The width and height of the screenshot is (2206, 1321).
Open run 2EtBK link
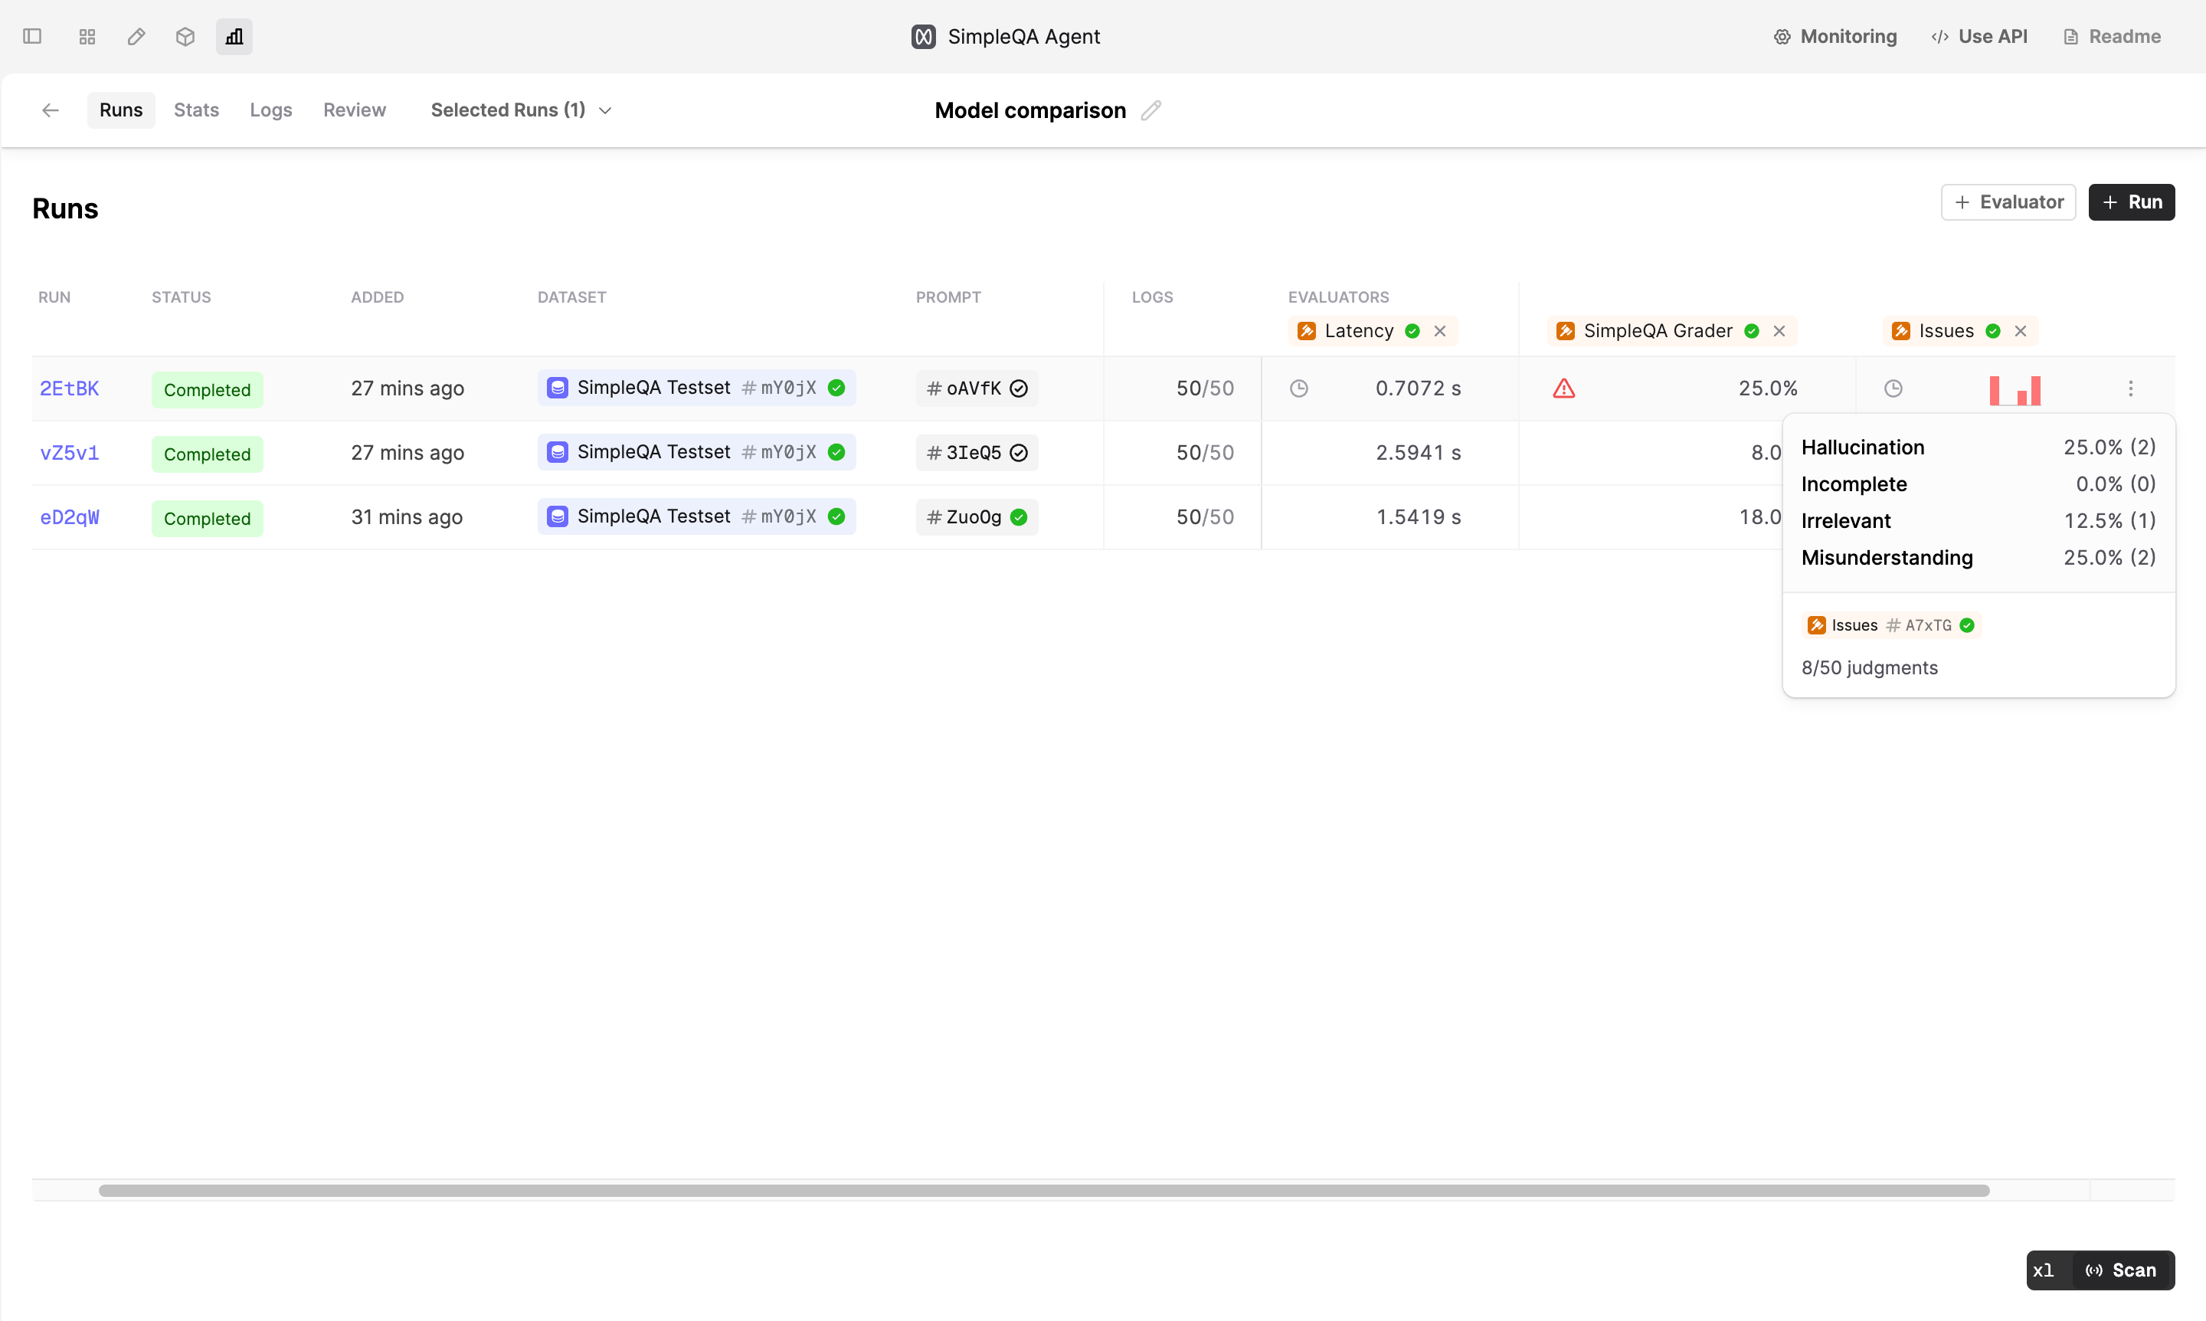70,388
